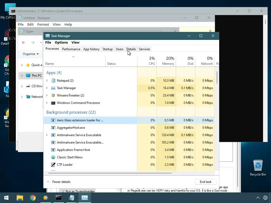Sort processes by CPU column header
The height and width of the screenshot is (203, 271).
pos(147,61)
